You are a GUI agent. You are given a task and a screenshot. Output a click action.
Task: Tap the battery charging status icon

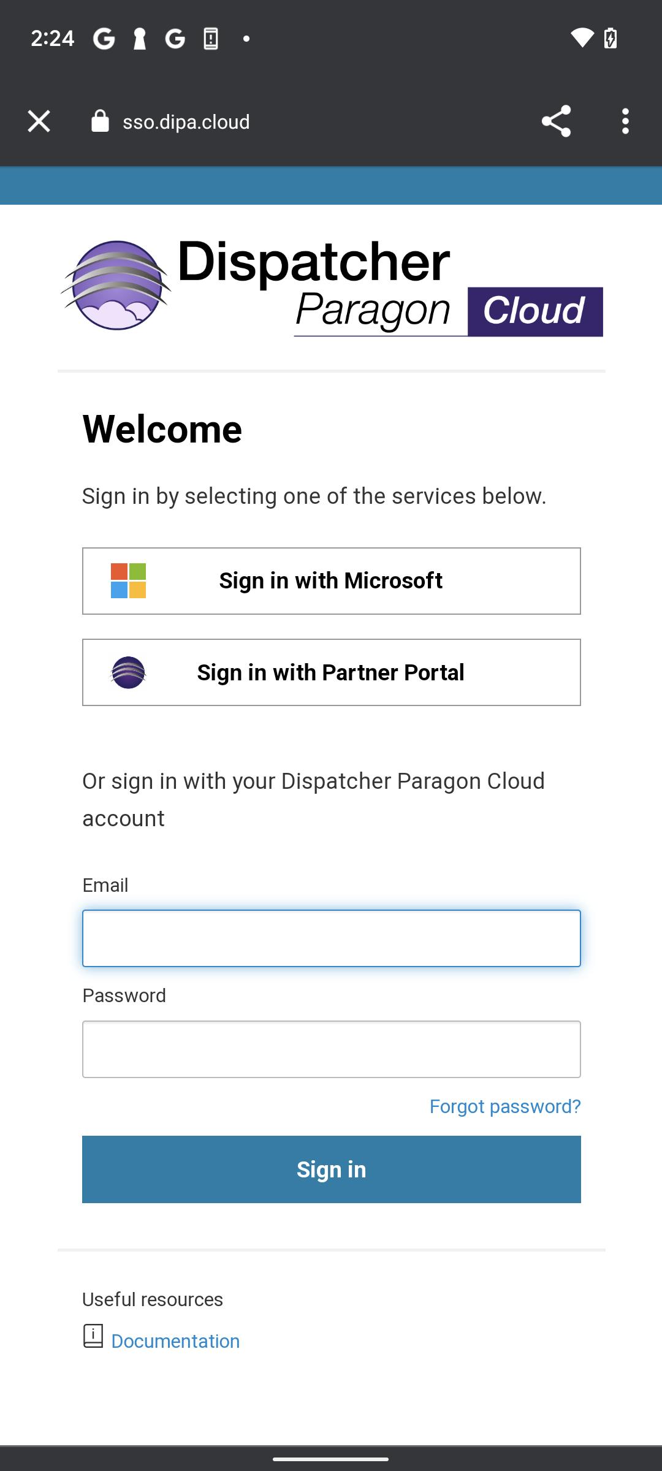(x=611, y=38)
